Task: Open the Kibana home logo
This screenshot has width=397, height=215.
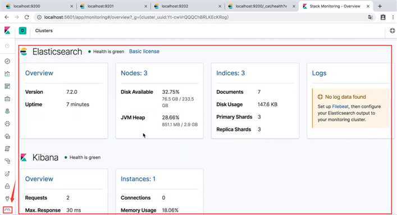Action: pyautogui.click(x=7, y=31)
